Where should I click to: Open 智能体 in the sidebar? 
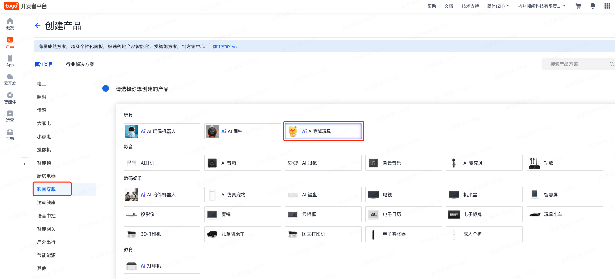(10, 98)
